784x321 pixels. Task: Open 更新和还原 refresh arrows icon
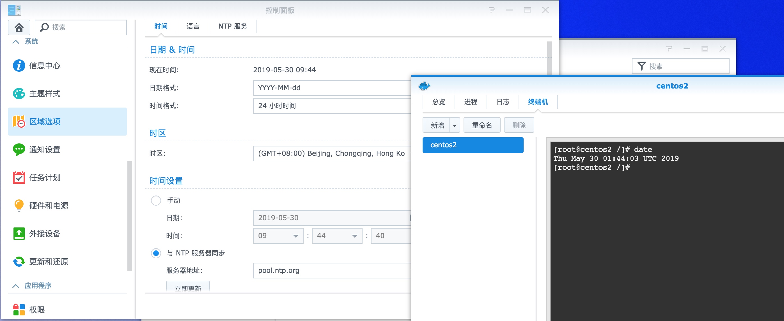(x=19, y=261)
